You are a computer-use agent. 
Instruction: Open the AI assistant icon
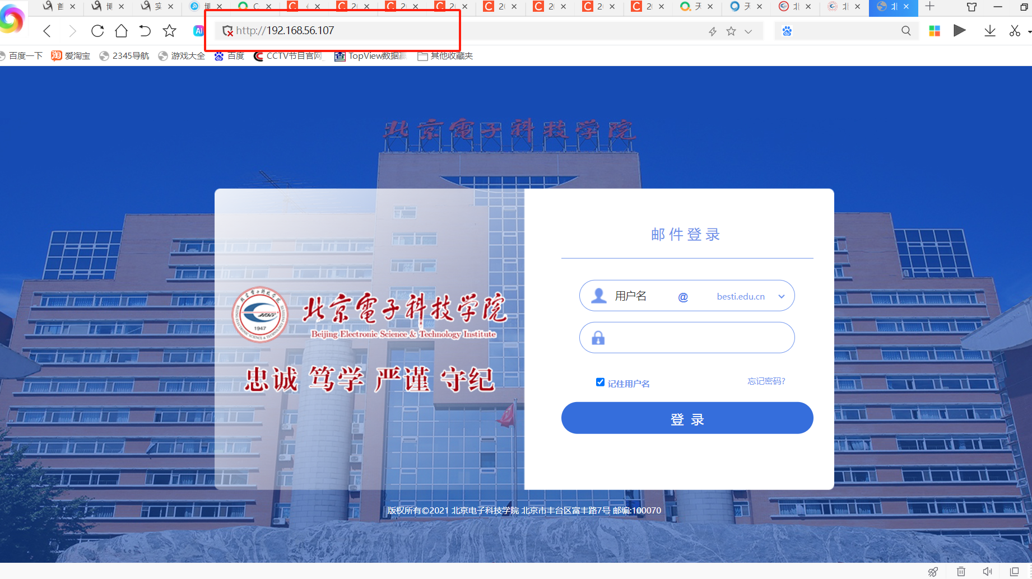click(198, 31)
